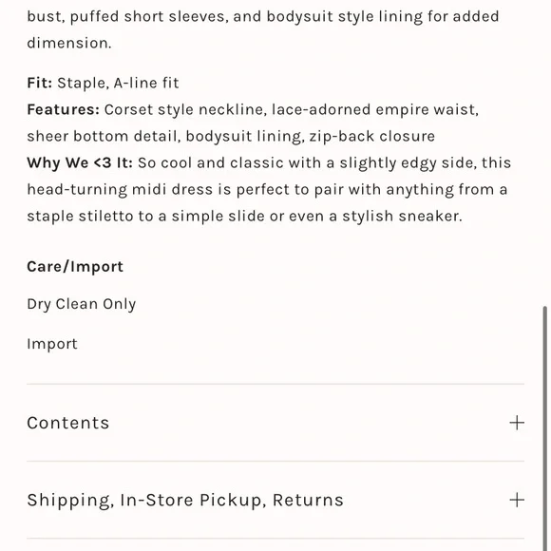Open Shipping, In-Store Pickup, Returns plus icon
The image size is (551, 551).
pyautogui.click(x=517, y=500)
